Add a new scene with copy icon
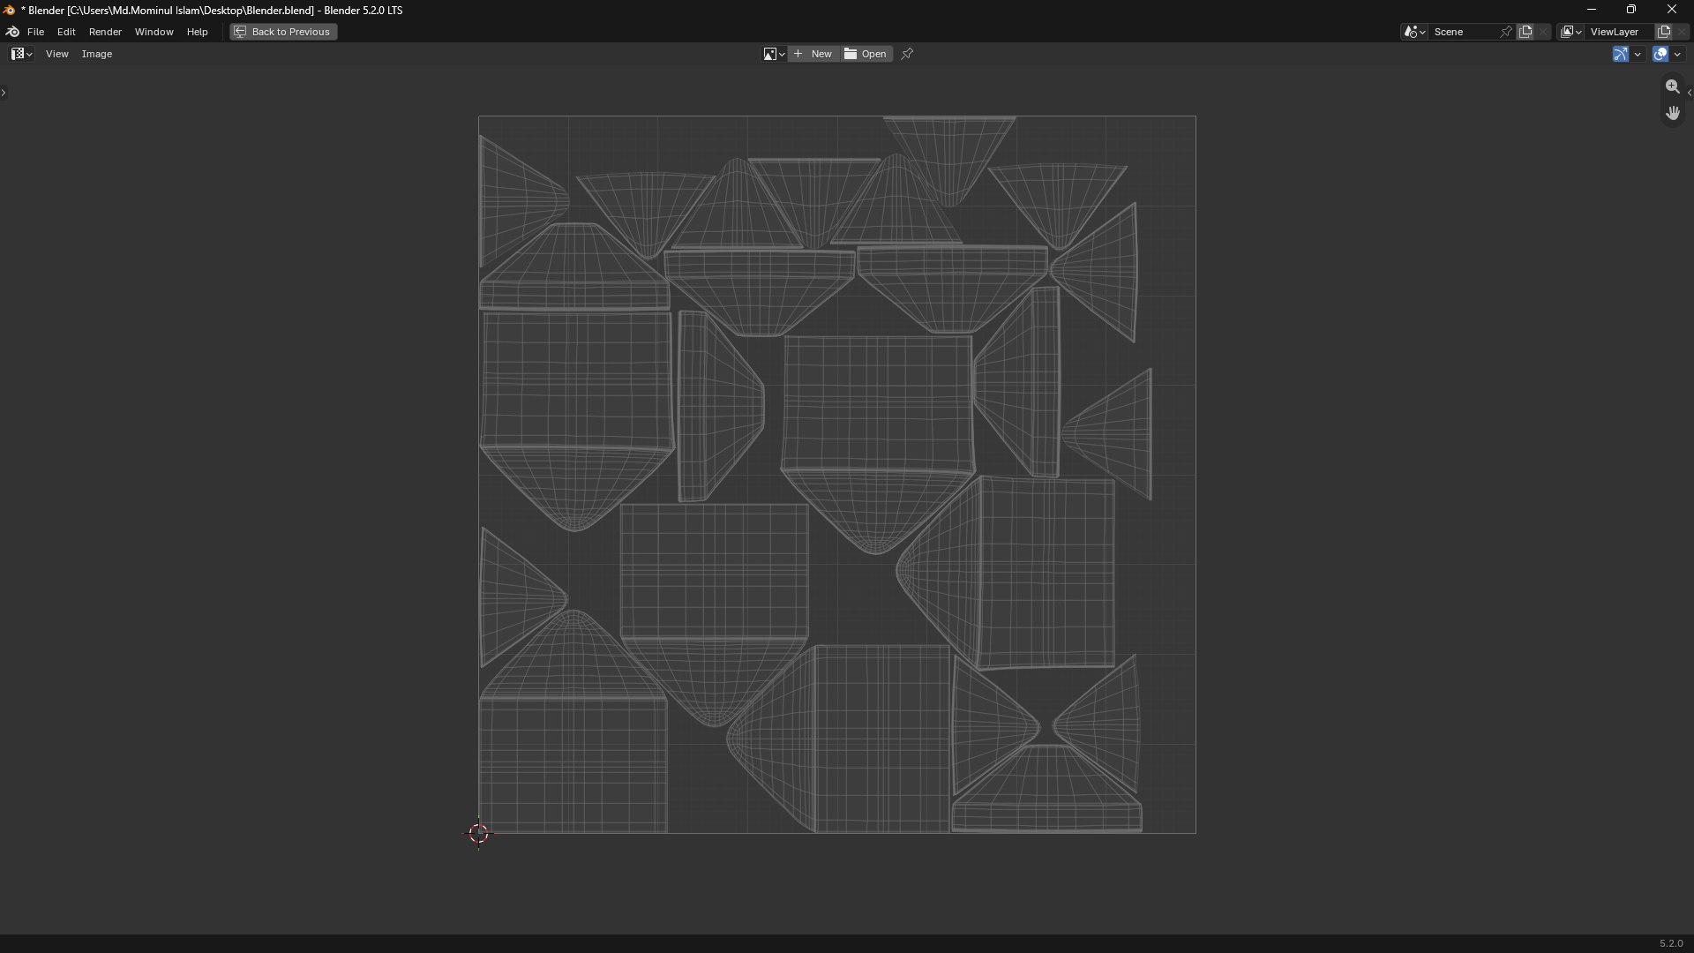 click(1525, 32)
